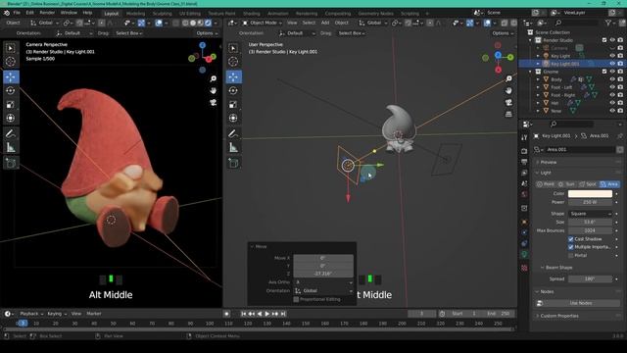
Task: Click the Play animation button
Action: pyautogui.click(x=267, y=314)
